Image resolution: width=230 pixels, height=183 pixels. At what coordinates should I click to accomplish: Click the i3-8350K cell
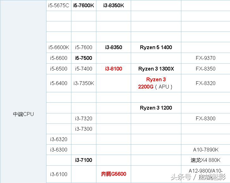(113, 5)
